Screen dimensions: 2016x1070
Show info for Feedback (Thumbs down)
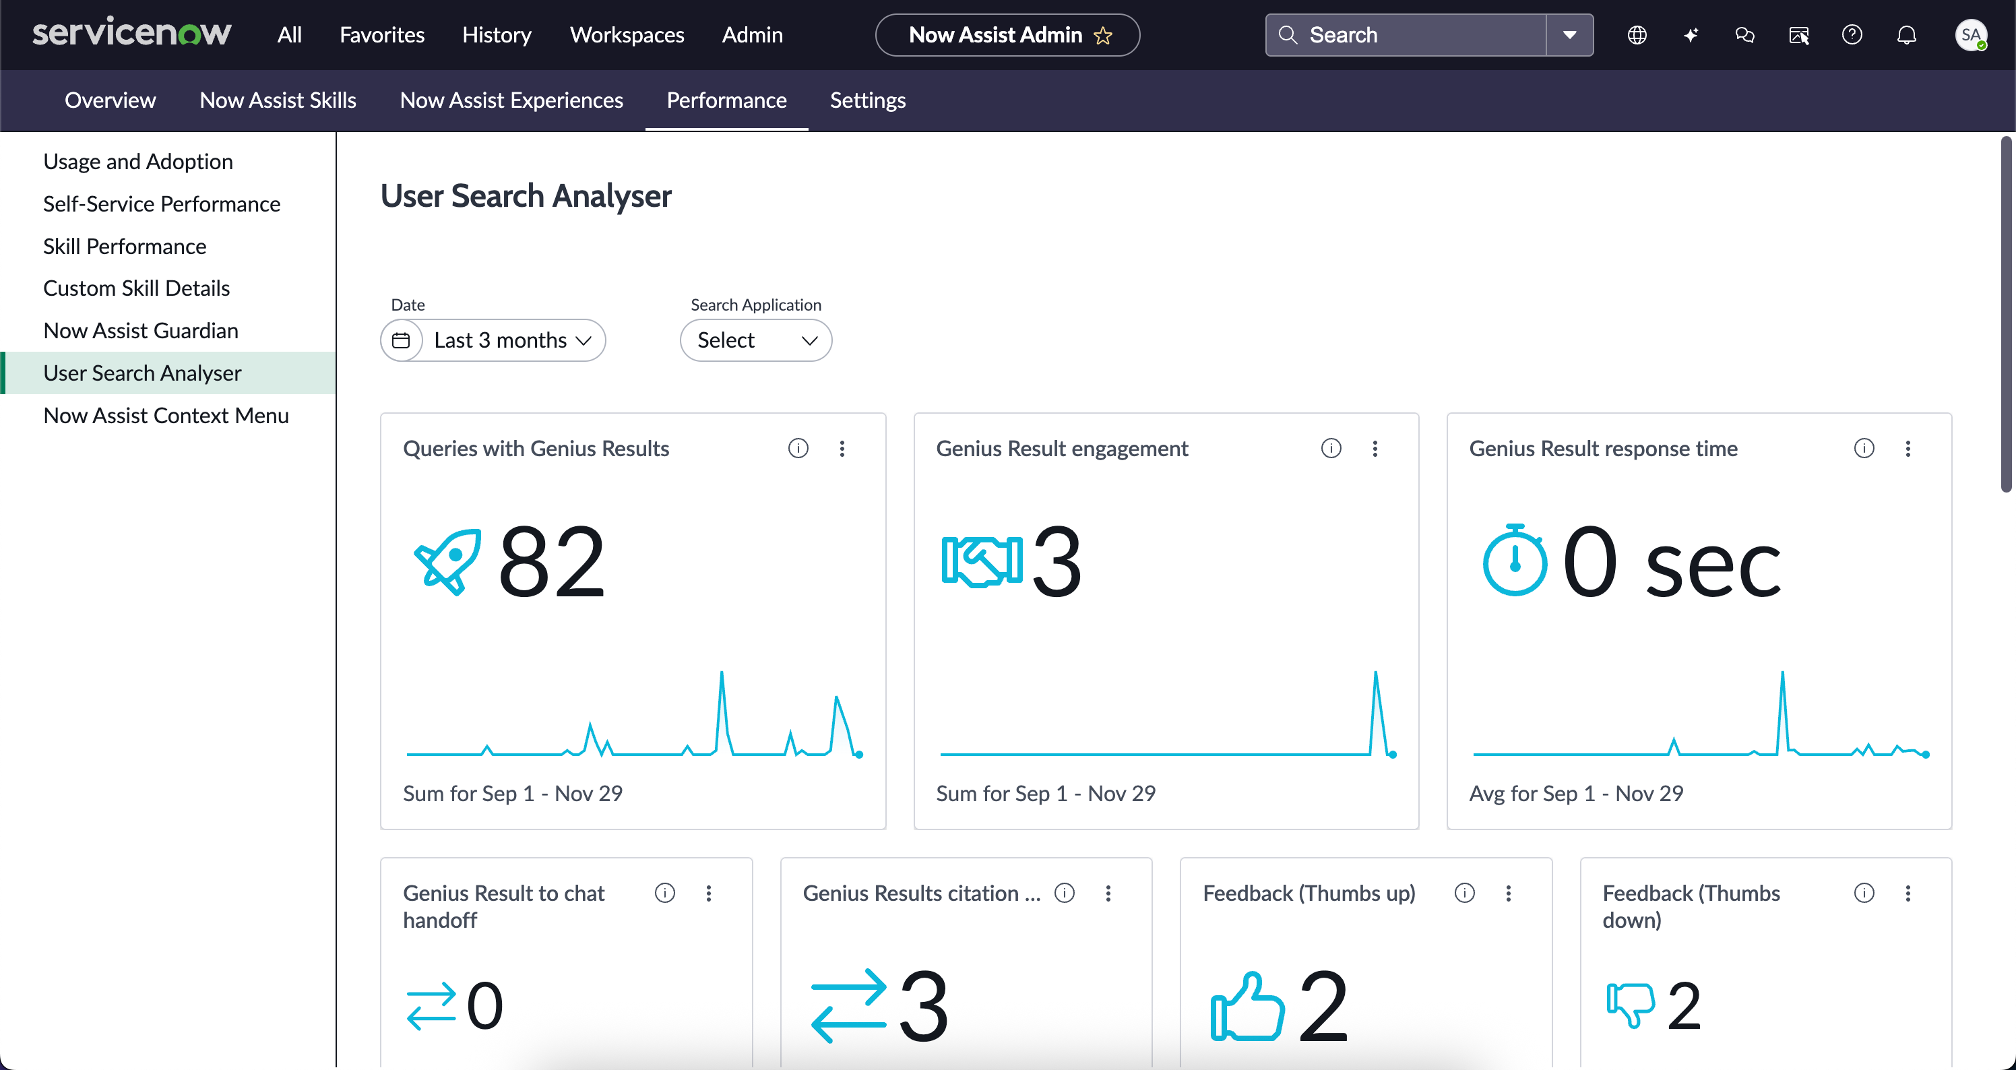point(1864,893)
